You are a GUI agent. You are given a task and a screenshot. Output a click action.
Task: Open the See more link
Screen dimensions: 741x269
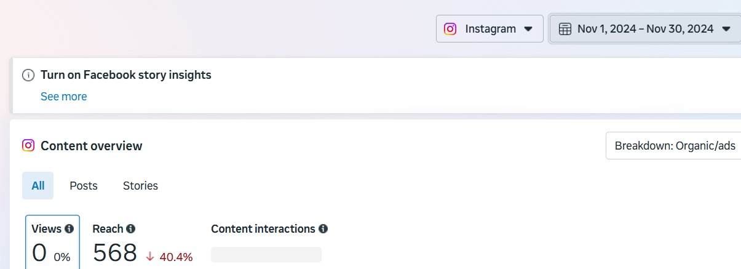tap(63, 97)
